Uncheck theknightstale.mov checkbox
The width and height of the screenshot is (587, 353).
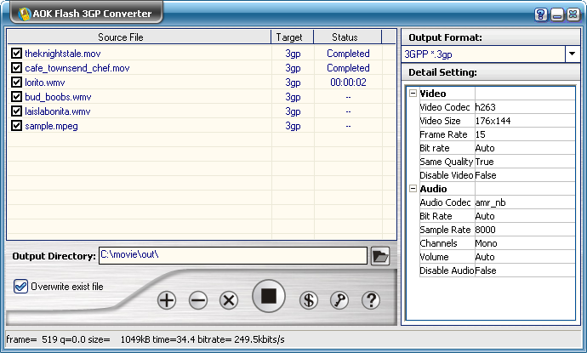pyautogui.click(x=16, y=53)
